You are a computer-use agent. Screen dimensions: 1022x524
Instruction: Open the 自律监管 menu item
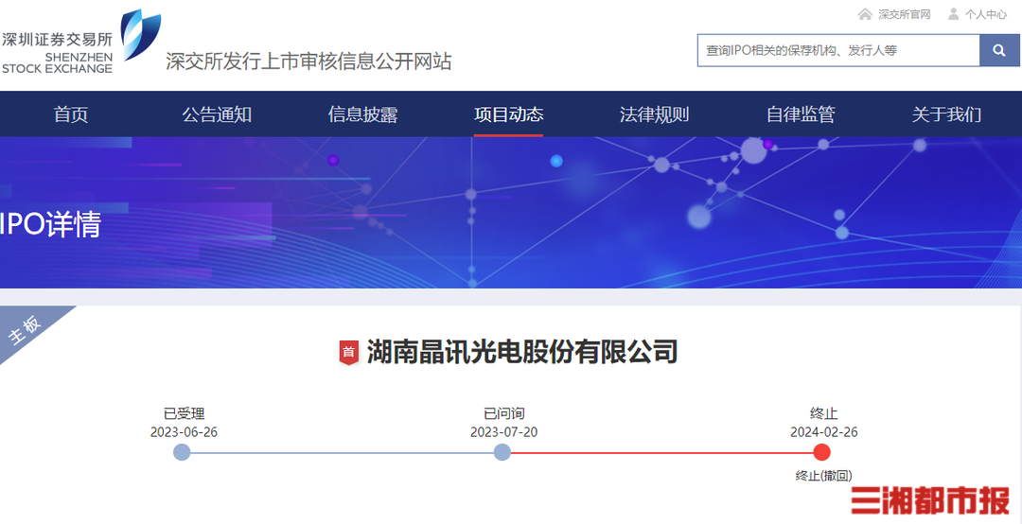click(x=801, y=114)
